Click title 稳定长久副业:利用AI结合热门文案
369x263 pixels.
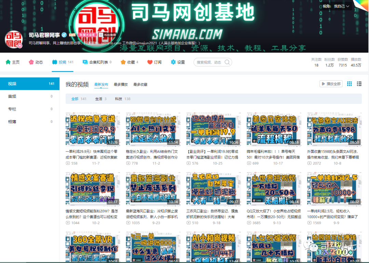pyautogui.click(x=152, y=154)
